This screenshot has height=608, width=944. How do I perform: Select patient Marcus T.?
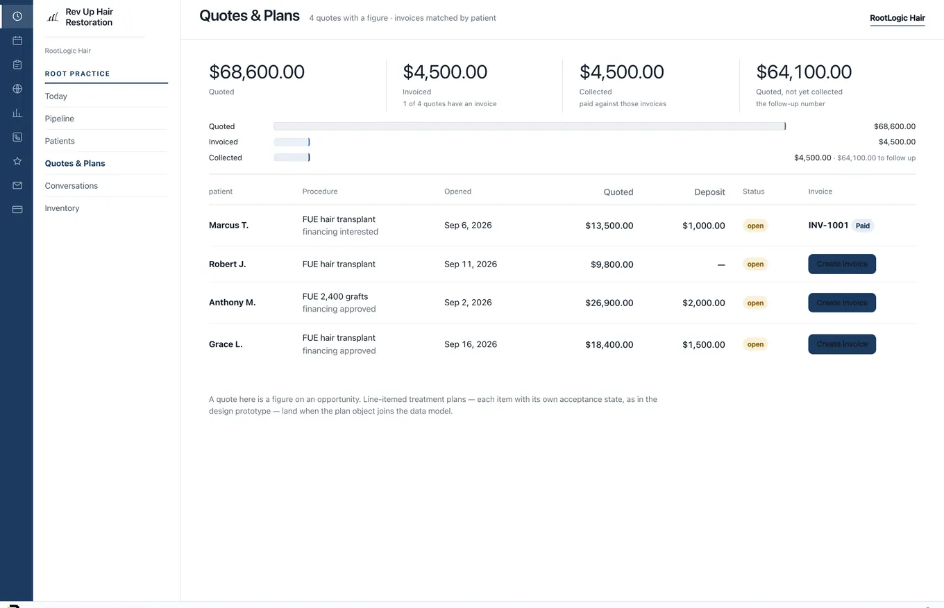228,225
